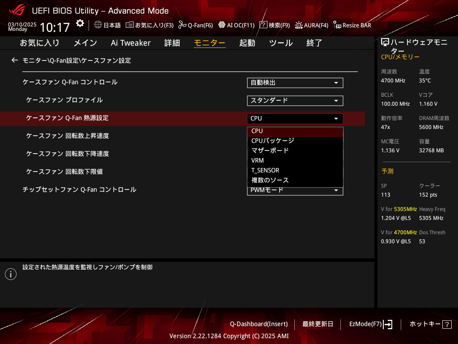Select VRM heat source
The image size is (458, 344).
point(295,161)
